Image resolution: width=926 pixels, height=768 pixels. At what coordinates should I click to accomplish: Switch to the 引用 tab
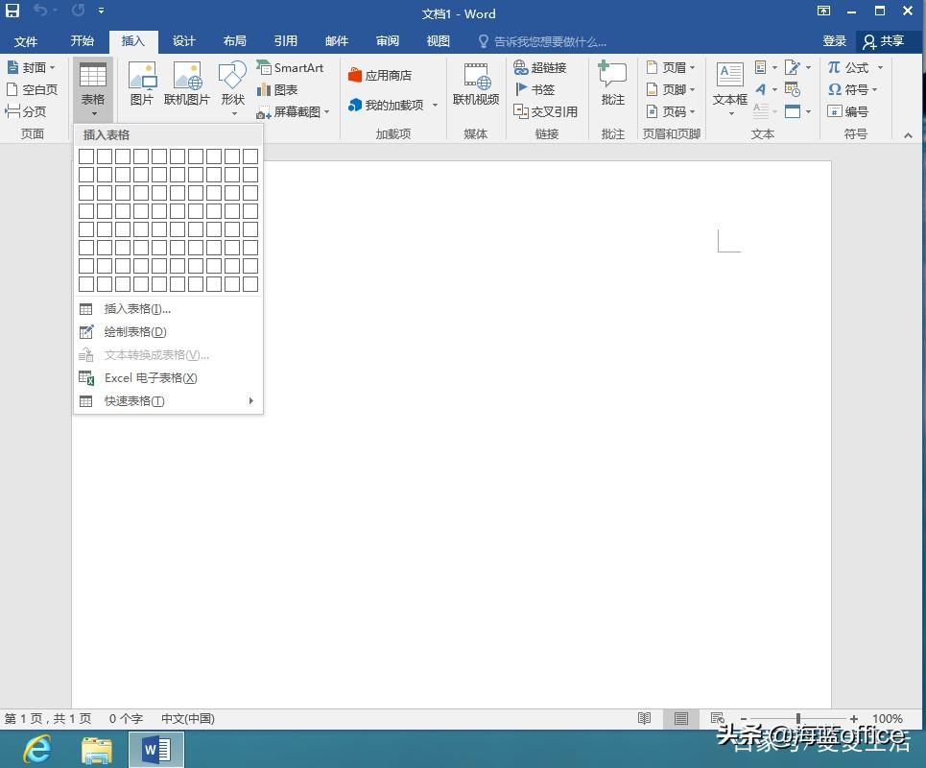tap(285, 40)
